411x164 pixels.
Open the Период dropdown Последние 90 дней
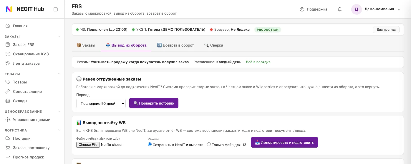click(x=101, y=103)
